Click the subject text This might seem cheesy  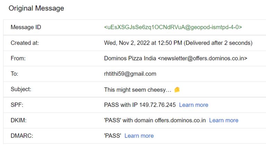[138, 90]
